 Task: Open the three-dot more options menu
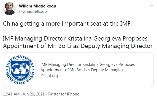[x=151, y=6]
